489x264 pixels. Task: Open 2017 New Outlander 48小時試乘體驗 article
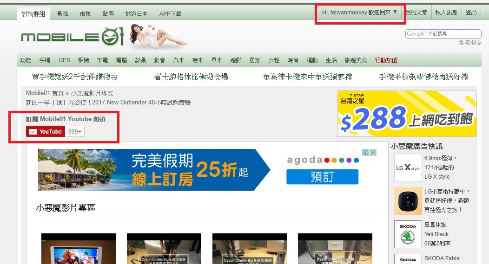(108, 103)
